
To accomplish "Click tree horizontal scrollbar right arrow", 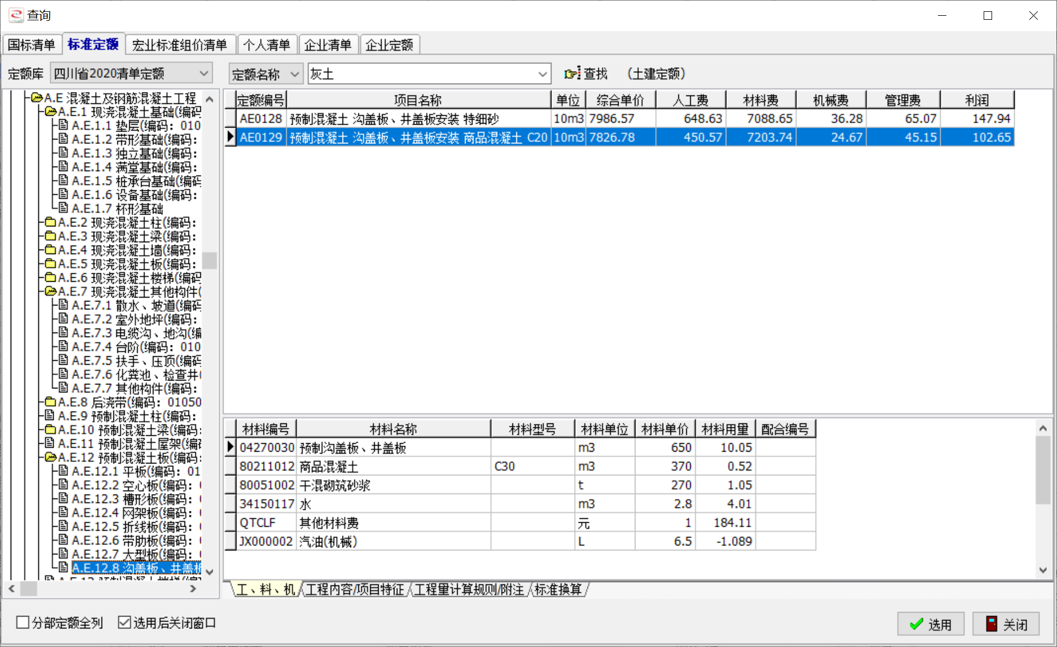I will click(193, 588).
